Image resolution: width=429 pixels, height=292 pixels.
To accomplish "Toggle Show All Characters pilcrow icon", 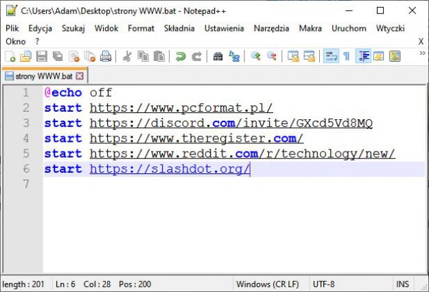I will (x=347, y=56).
